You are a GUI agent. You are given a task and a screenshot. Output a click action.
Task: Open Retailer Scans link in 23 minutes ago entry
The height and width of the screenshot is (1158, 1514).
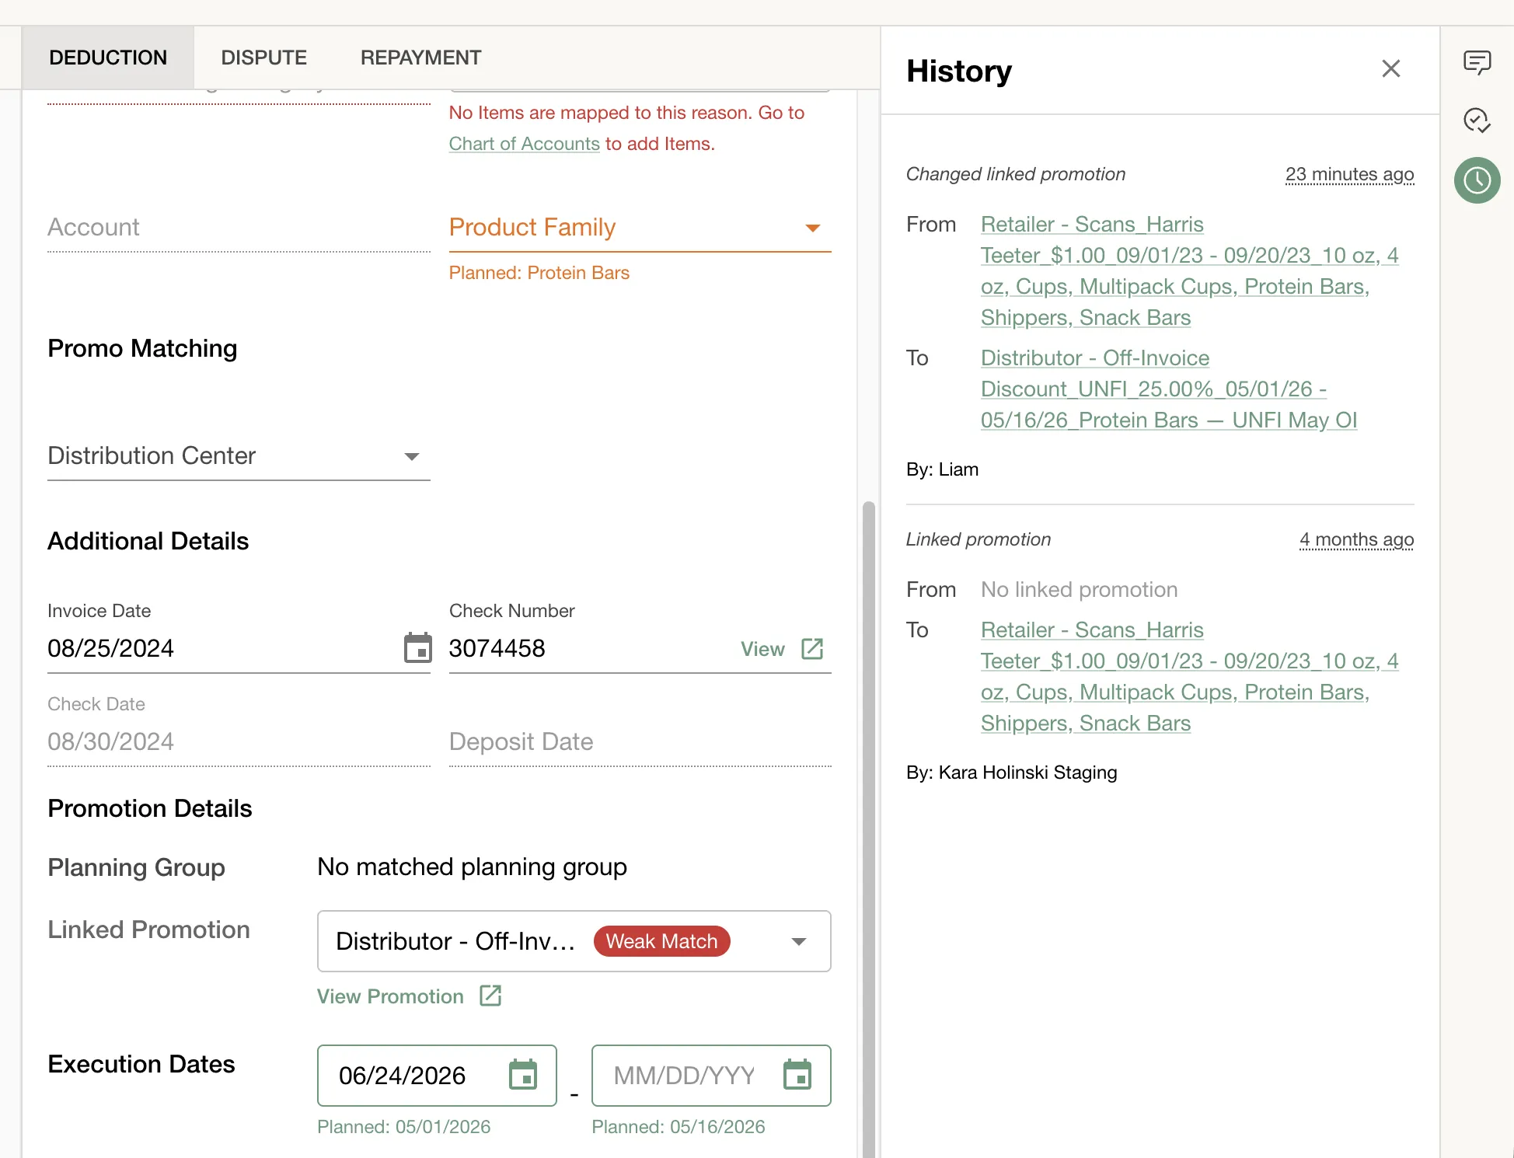[1189, 270]
